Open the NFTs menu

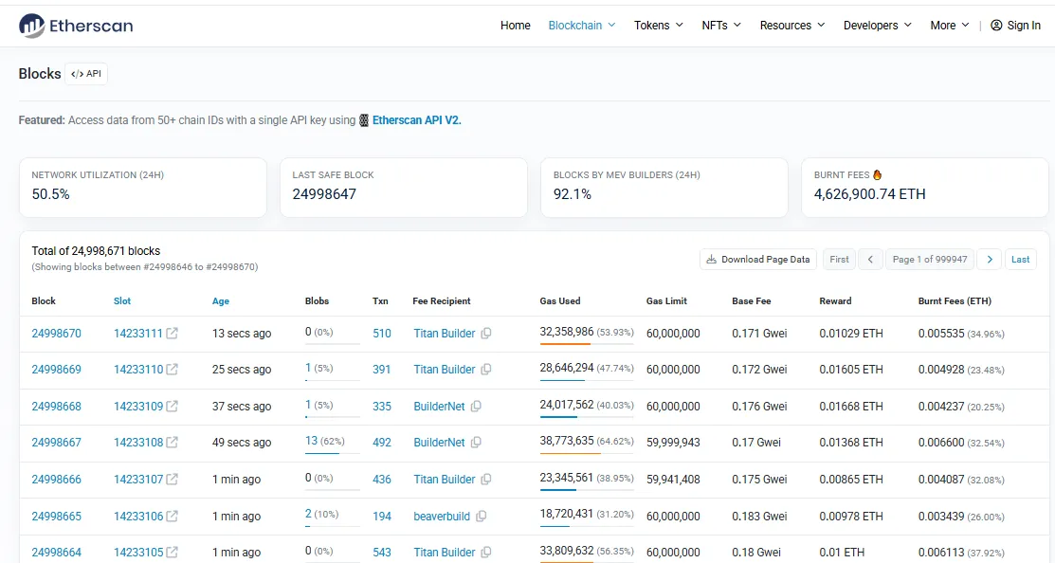[x=721, y=25]
